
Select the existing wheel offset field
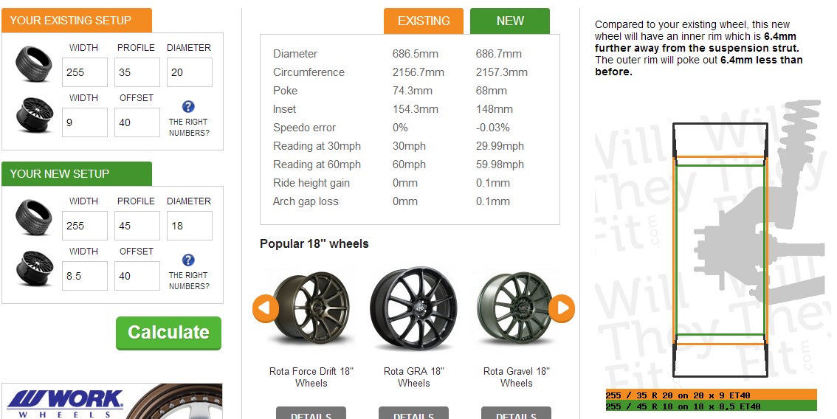click(x=137, y=122)
